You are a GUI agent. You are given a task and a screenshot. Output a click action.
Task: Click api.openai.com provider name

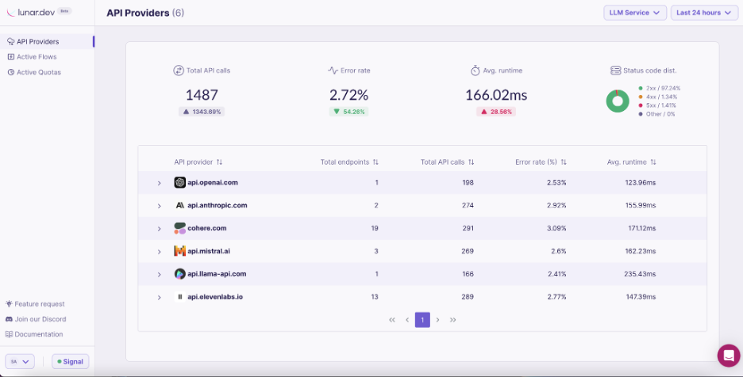[213, 183]
